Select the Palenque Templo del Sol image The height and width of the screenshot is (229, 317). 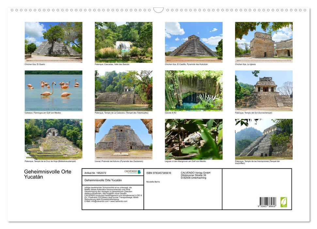pos(263,91)
